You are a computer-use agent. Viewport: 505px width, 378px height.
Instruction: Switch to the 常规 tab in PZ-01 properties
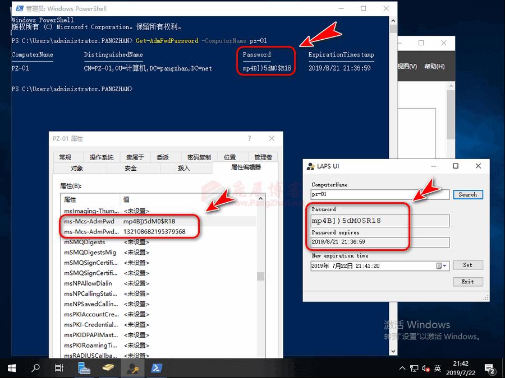(x=67, y=157)
